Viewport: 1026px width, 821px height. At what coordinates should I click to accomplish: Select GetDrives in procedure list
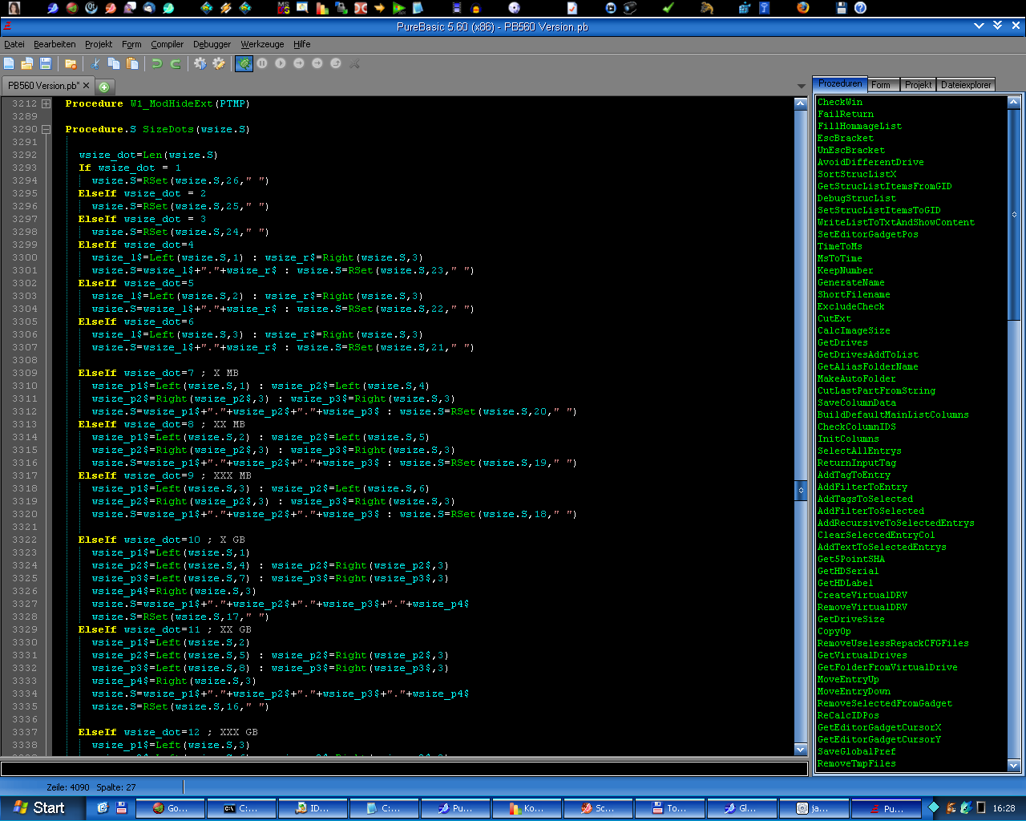[842, 342]
